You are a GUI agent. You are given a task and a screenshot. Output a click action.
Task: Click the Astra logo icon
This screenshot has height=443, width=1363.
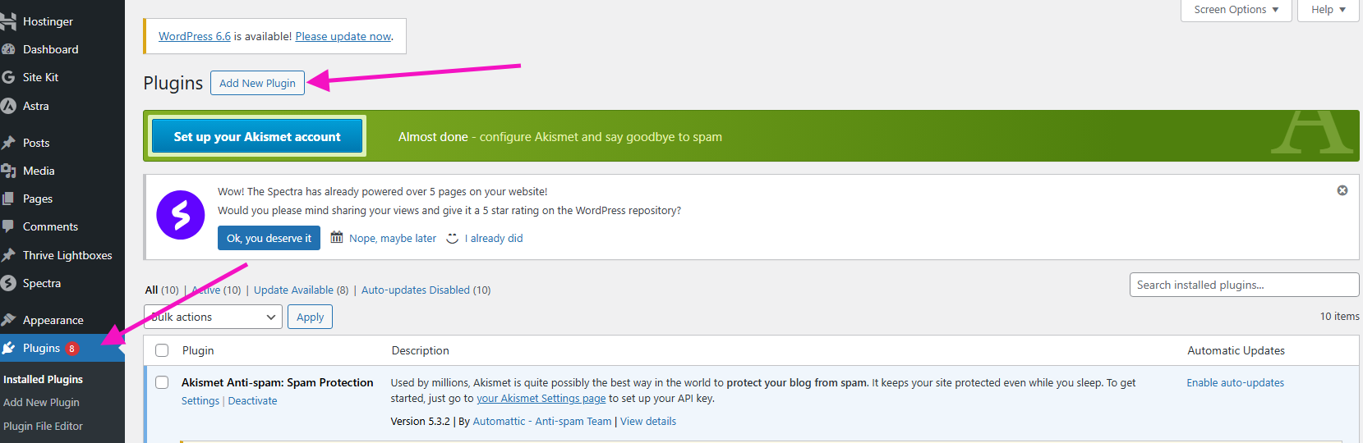pos(8,106)
